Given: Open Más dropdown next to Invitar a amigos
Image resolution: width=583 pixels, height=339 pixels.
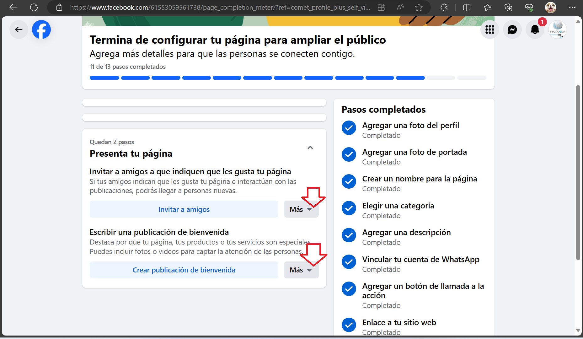Looking at the screenshot, I should (301, 209).
